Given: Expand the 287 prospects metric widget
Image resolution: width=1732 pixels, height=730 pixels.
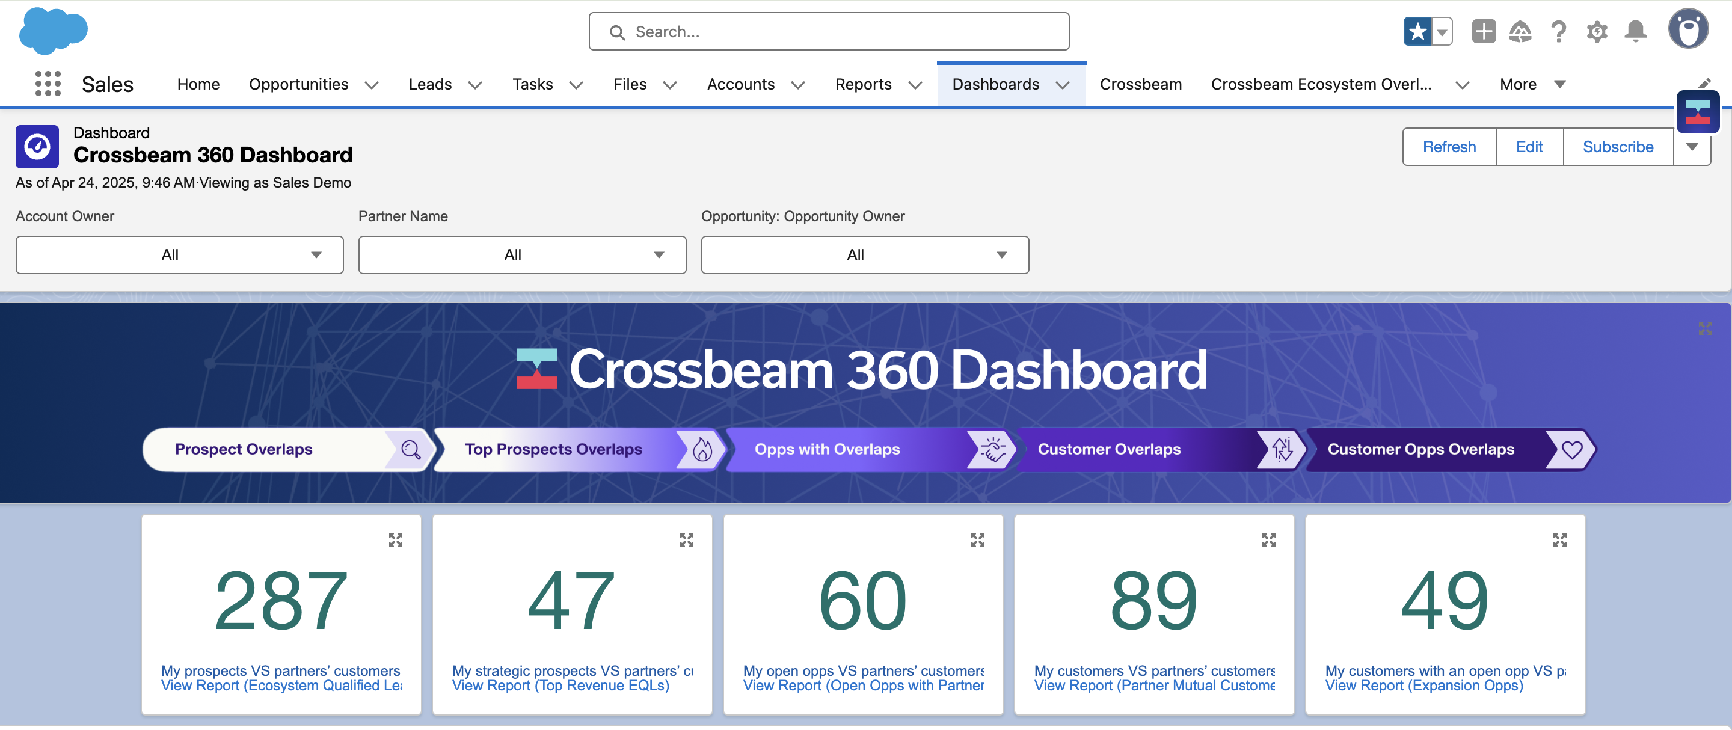Looking at the screenshot, I should (395, 540).
